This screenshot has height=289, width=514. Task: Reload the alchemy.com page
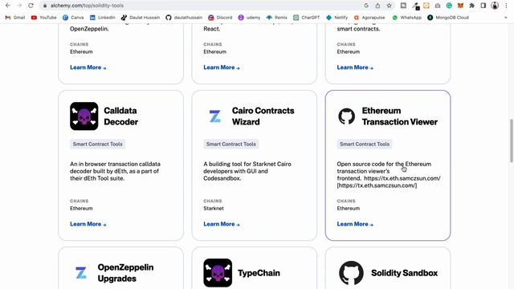(31, 6)
